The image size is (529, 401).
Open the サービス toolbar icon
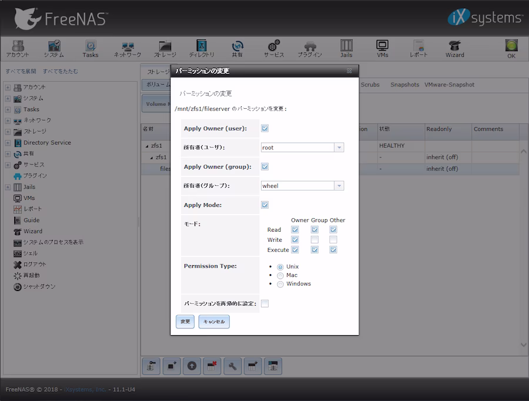point(274,49)
